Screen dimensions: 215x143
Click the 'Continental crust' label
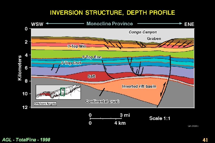(102, 101)
